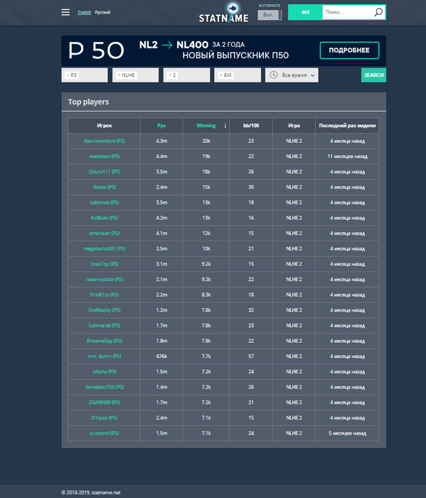The width and height of the screenshot is (426, 498).
Task: Open player D1spos (PS)
Action: click(104, 418)
